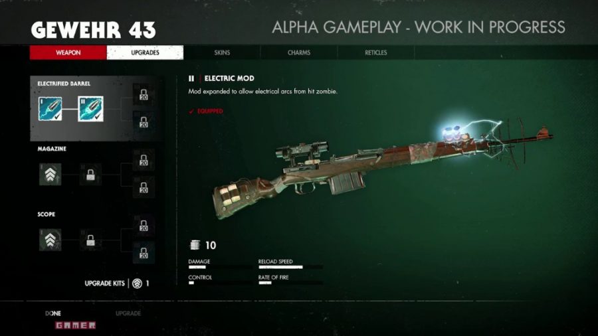Image resolution: width=598 pixels, height=336 pixels.
Task: Click the upper level-20 locked Magazine upgrade
Action: point(144,160)
